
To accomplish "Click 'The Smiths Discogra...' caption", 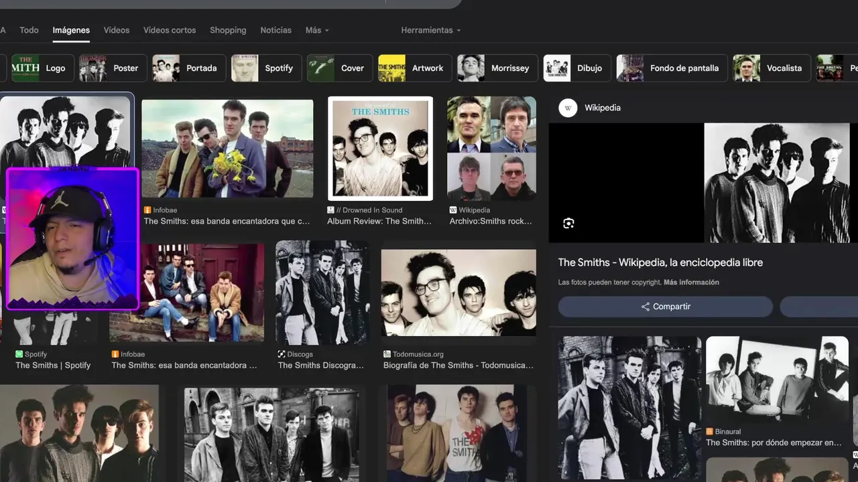I will (321, 366).
